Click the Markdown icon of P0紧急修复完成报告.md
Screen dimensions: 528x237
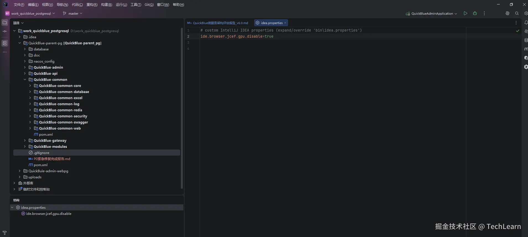[x=31, y=159]
